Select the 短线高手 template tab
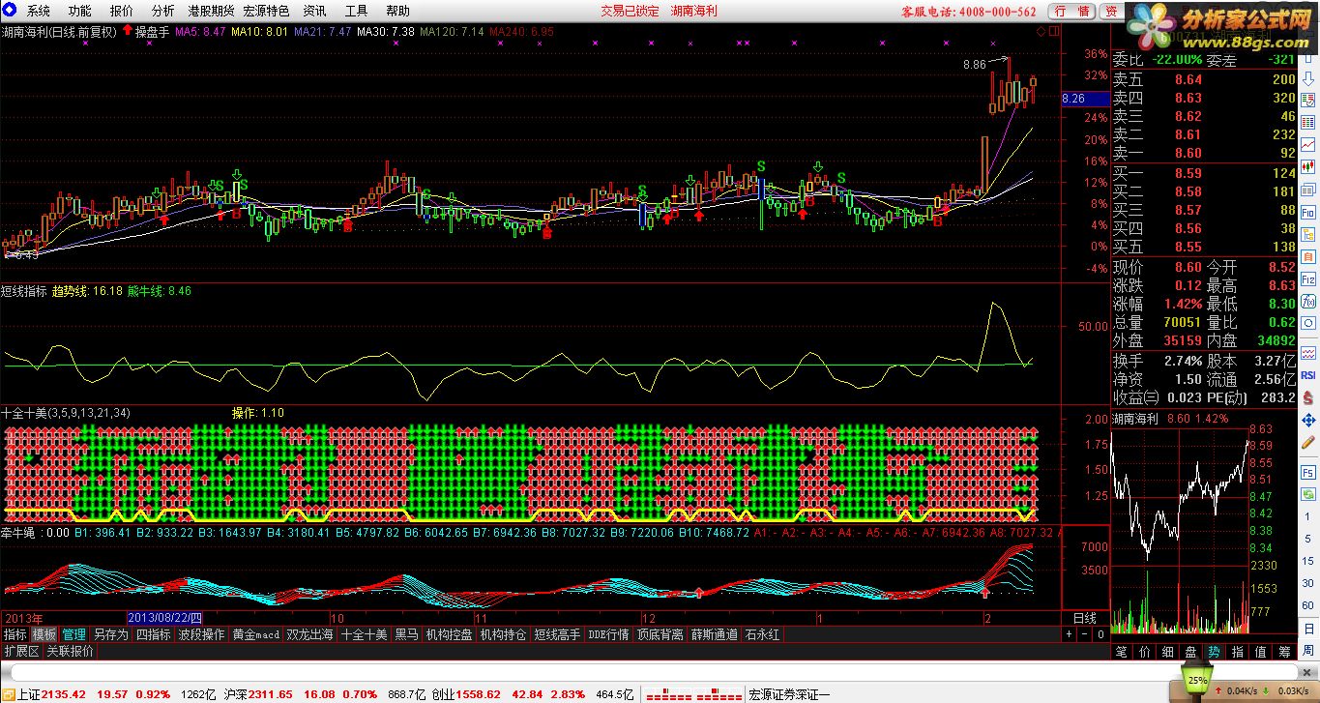The image size is (1320, 703). pyautogui.click(x=557, y=634)
